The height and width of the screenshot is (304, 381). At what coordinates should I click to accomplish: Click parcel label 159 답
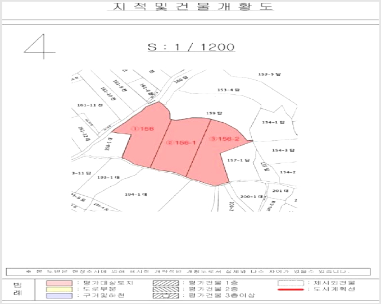pyautogui.click(x=214, y=113)
